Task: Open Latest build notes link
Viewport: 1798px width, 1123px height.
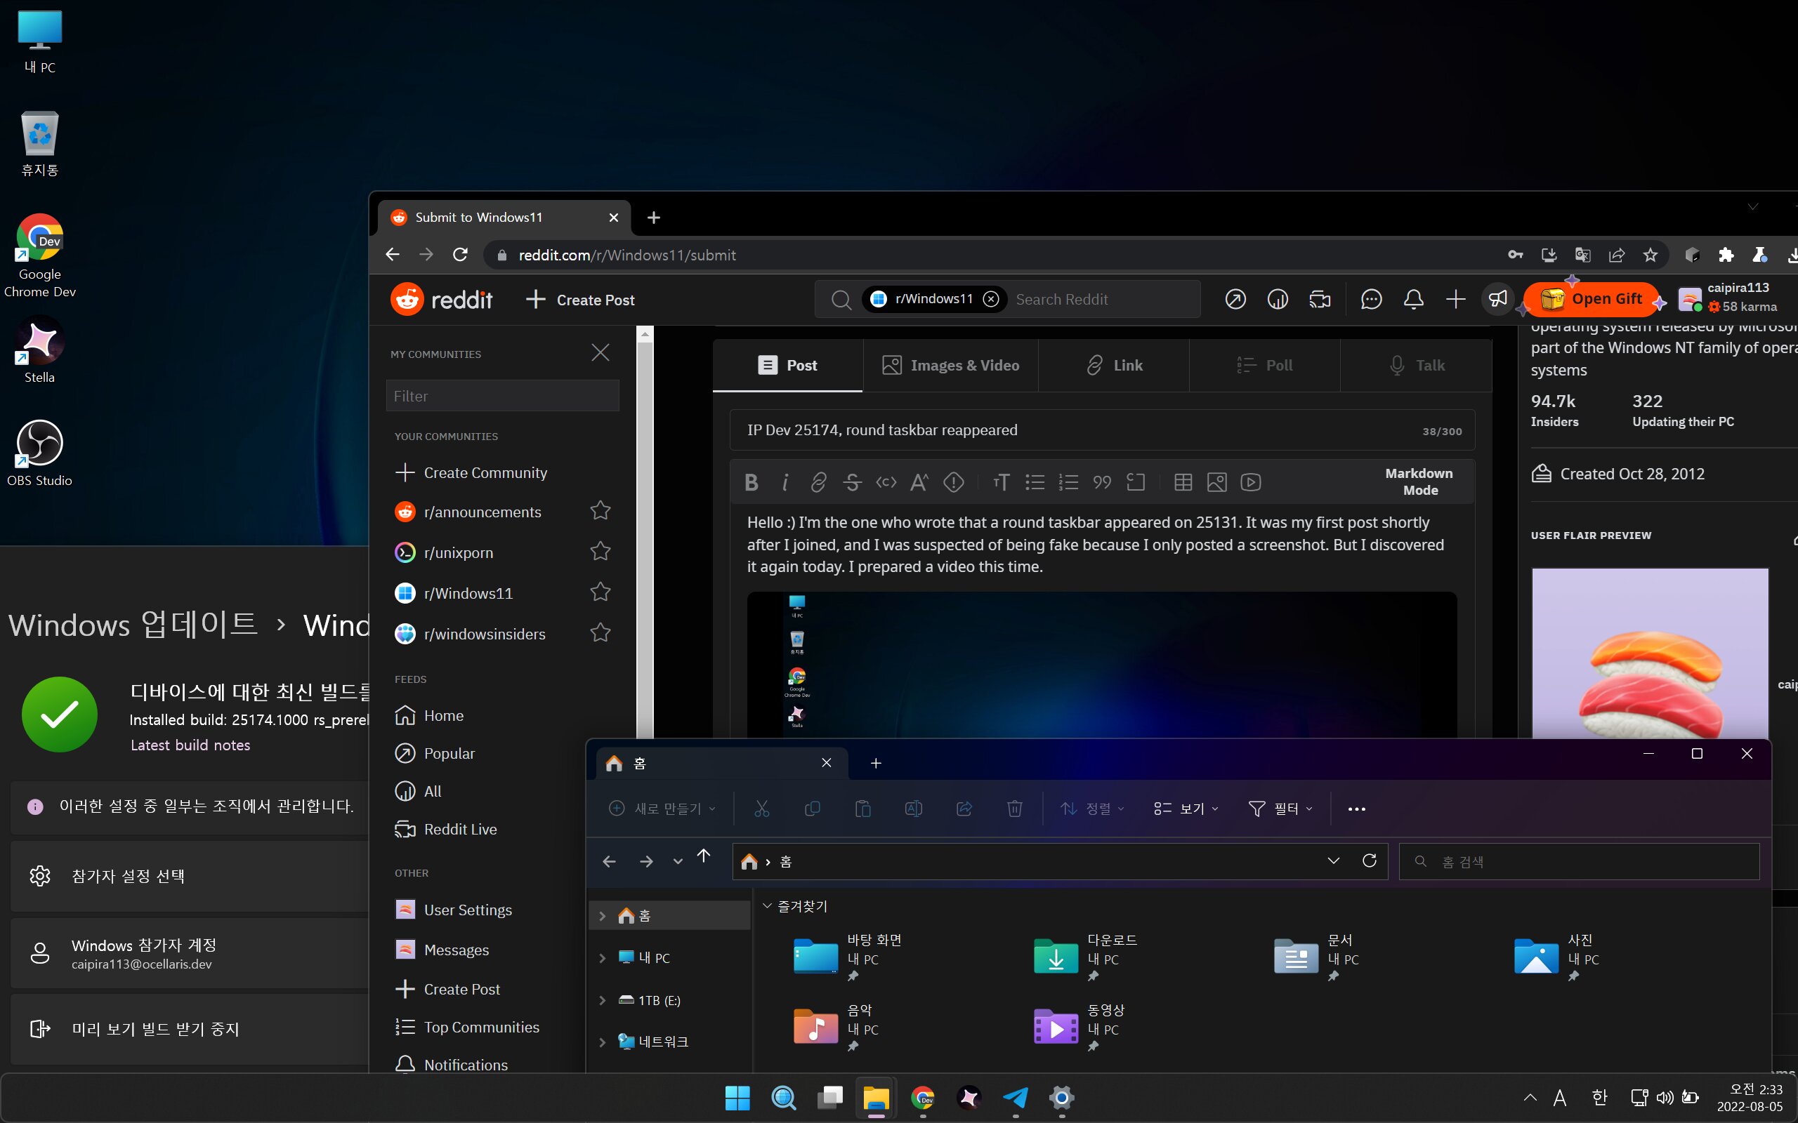Action: [190, 745]
